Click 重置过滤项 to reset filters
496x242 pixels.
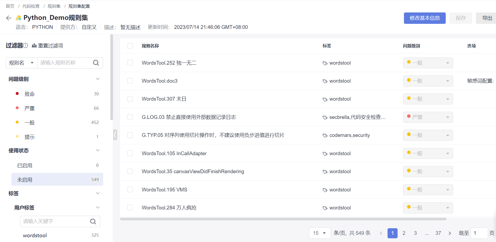(51, 46)
